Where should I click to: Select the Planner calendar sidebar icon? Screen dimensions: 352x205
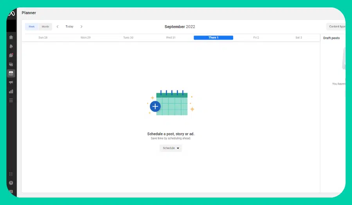coord(11,73)
